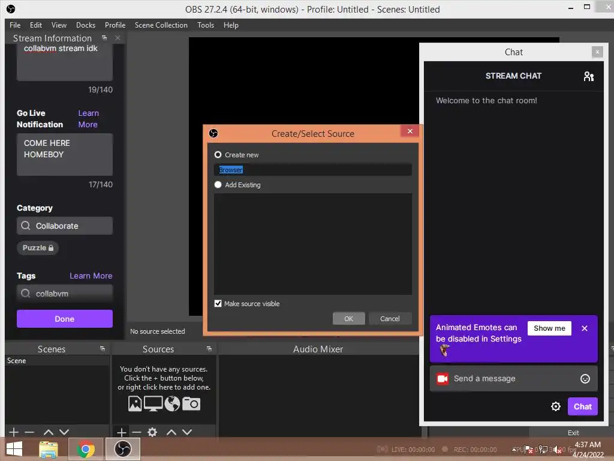The height and width of the screenshot is (461, 614).
Task: Float the Sources dock panel
Action: pyautogui.click(x=209, y=349)
